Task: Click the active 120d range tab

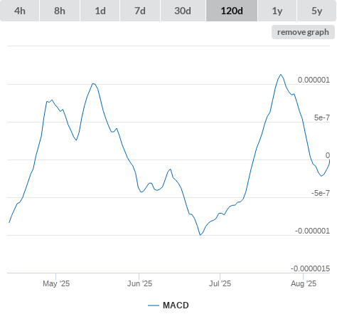Action: coord(232,11)
